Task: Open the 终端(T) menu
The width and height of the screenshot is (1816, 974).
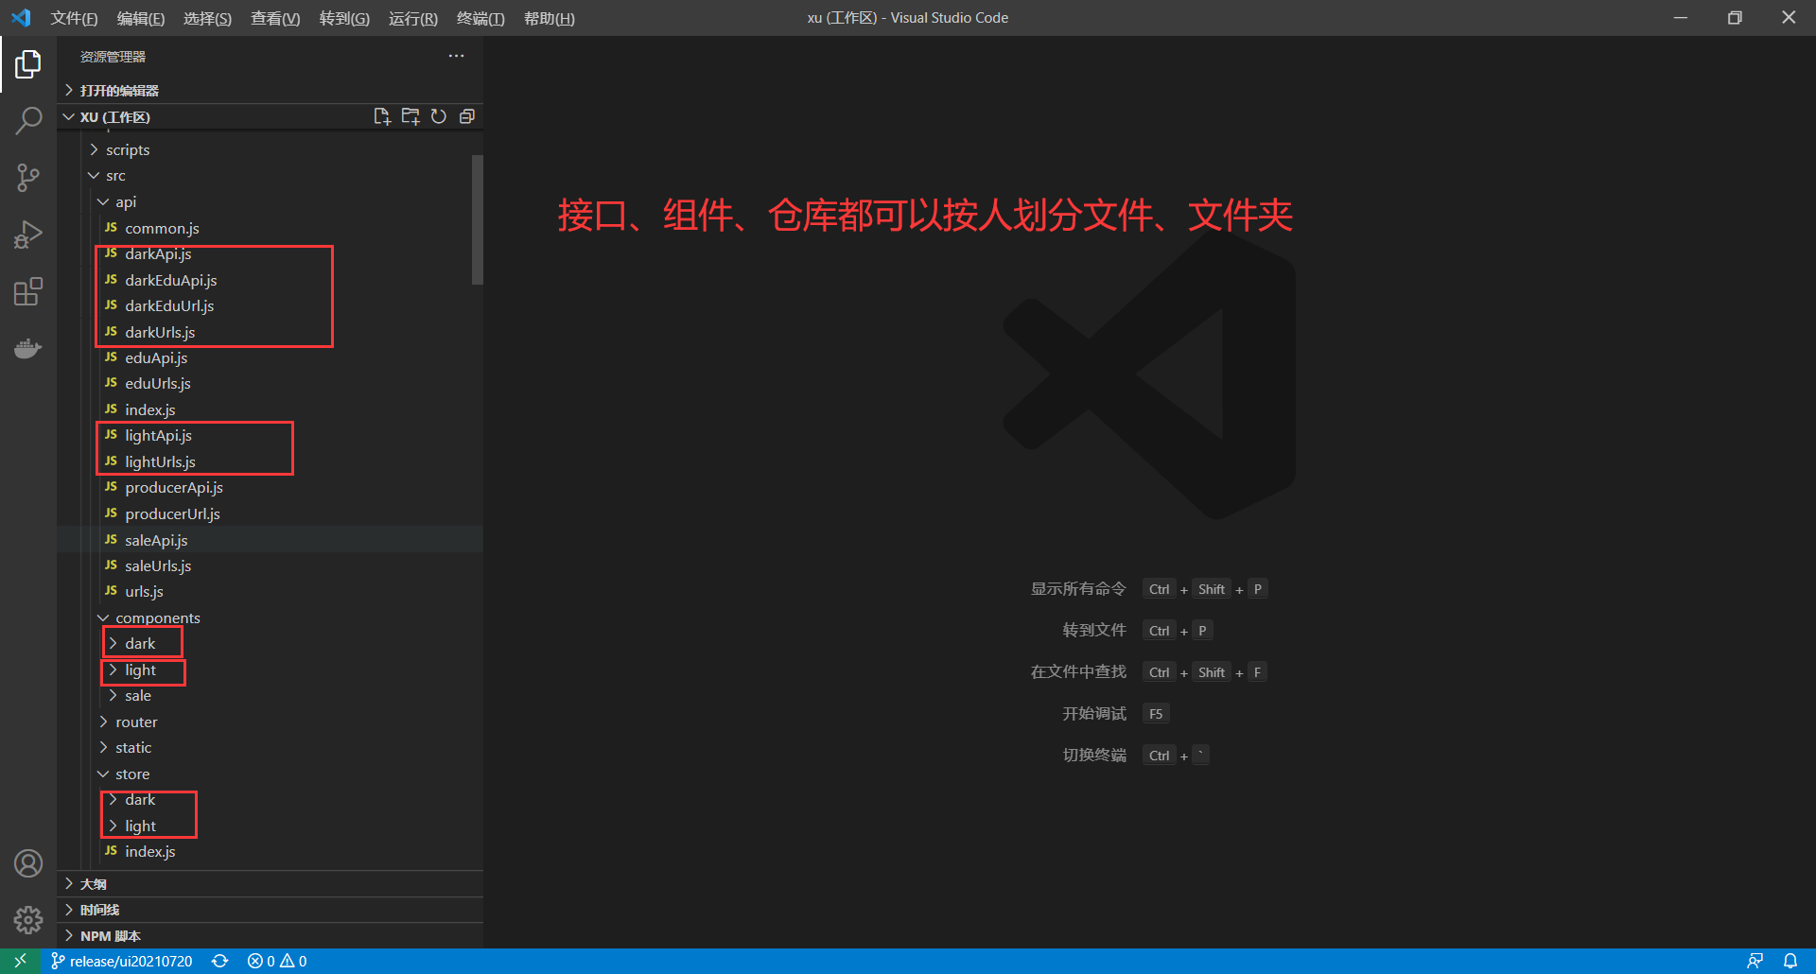Action: (x=480, y=18)
